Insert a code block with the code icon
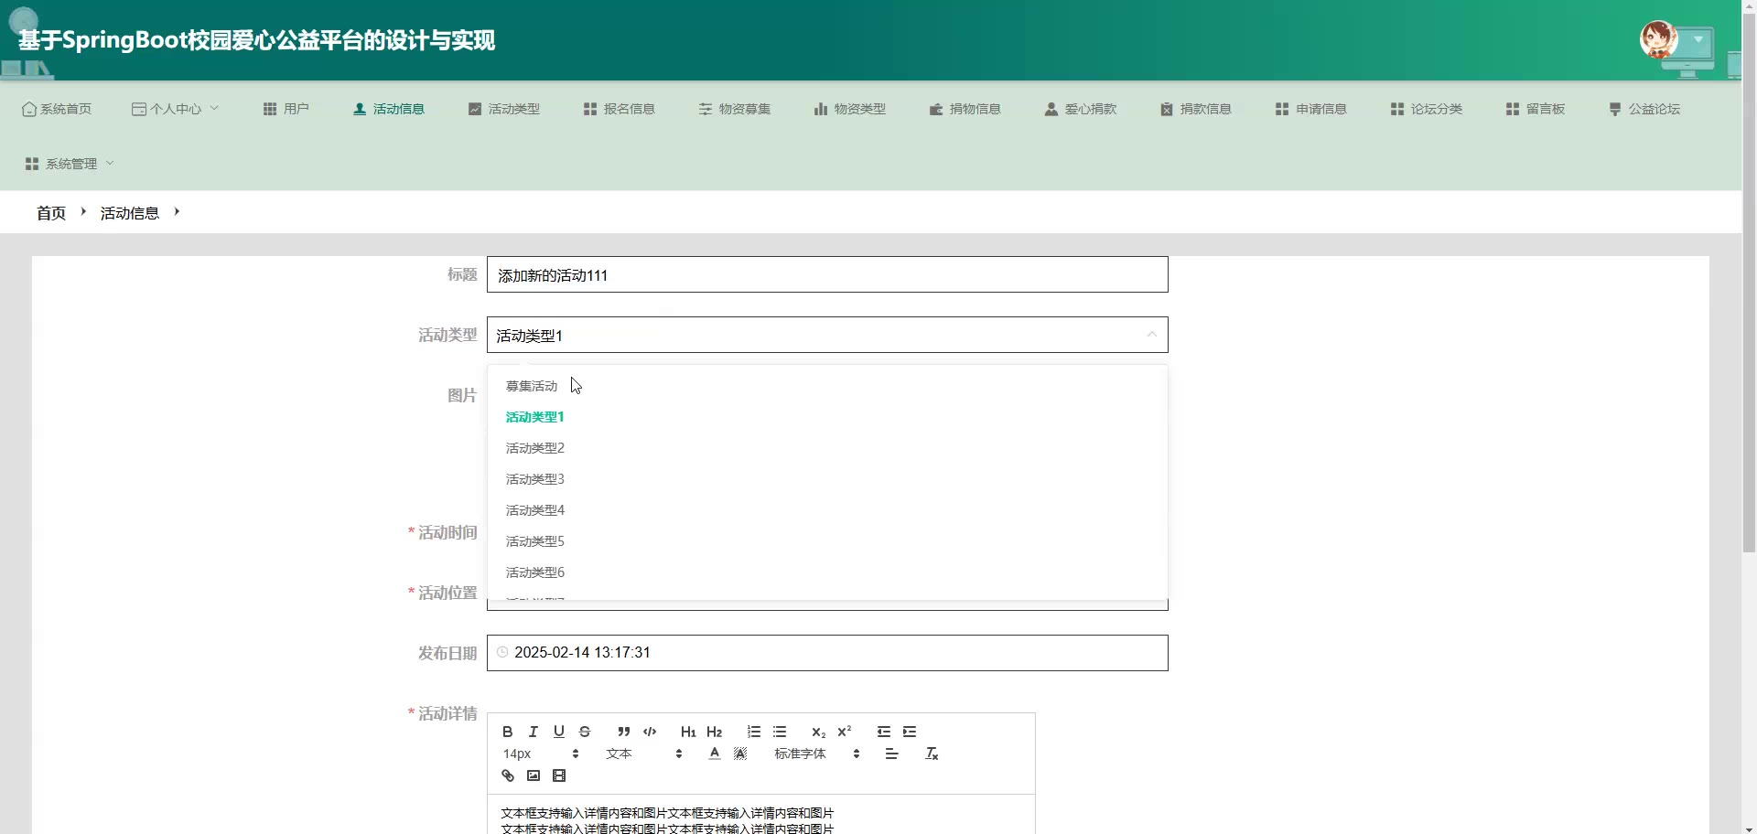1757x834 pixels. pyautogui.click(x=650, y=732)
